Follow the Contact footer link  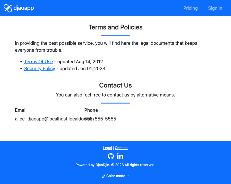[x=121, y=148]
